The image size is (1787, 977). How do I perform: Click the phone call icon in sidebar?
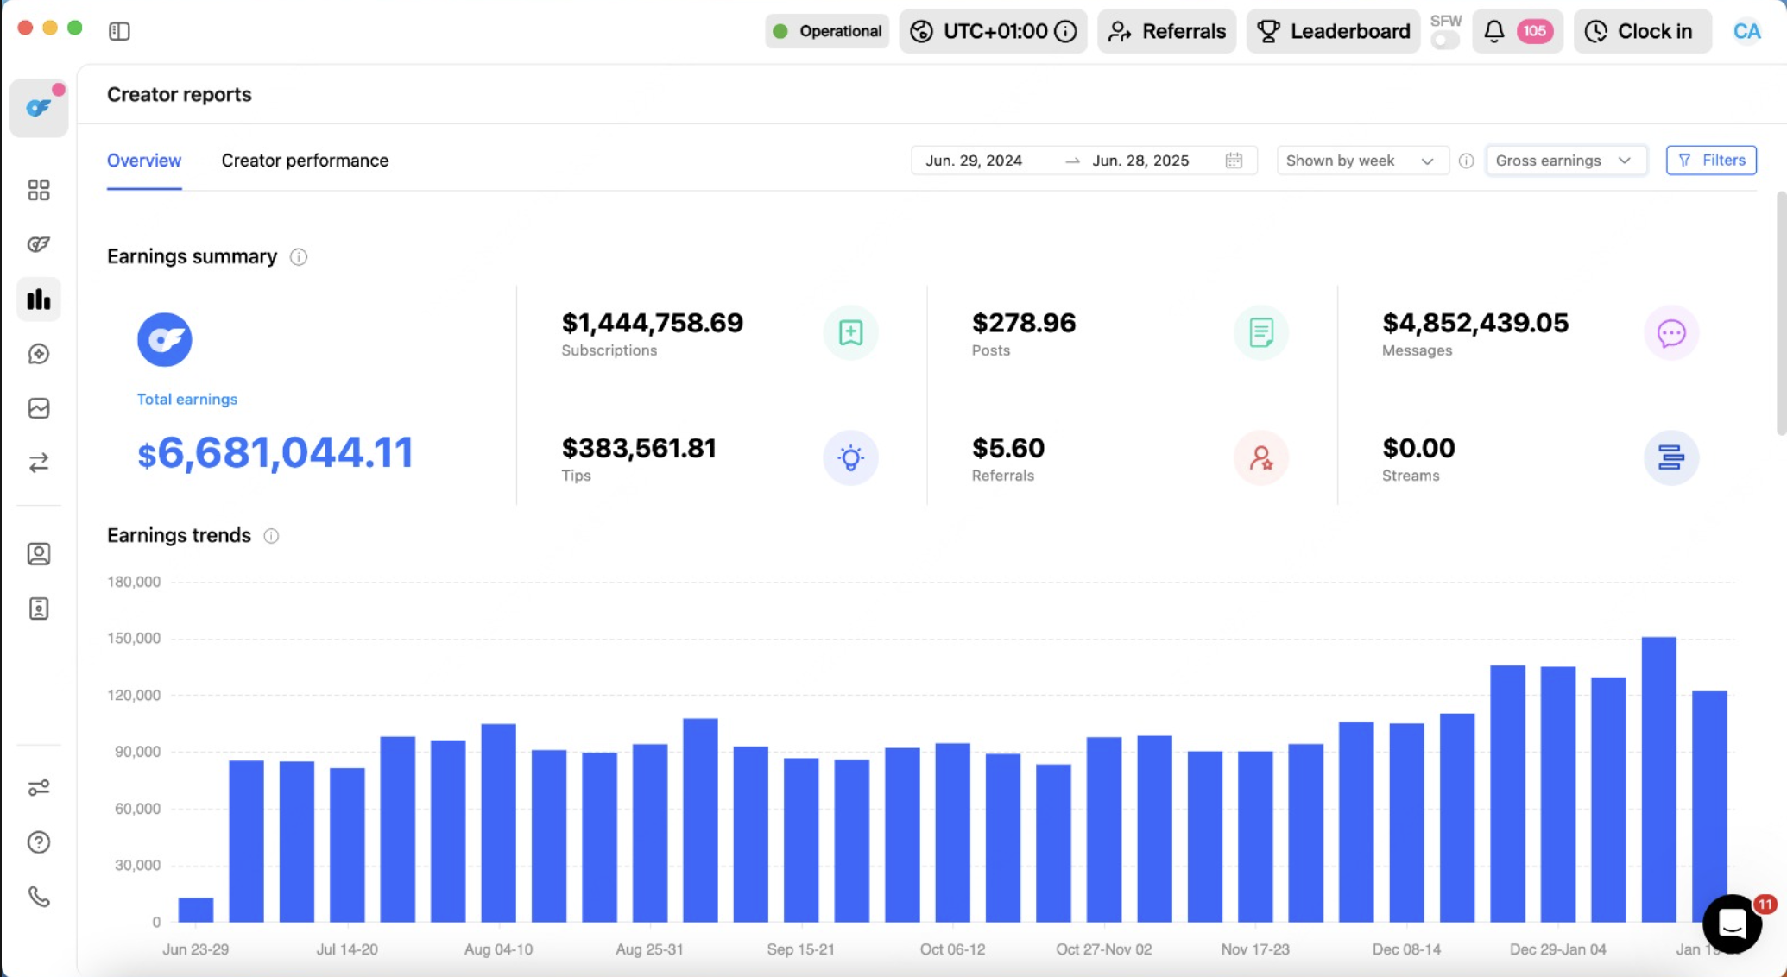39,897
